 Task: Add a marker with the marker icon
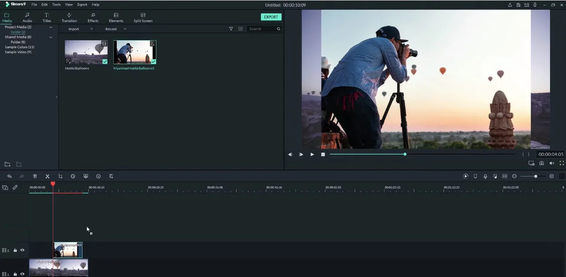pyautogui.click(x=475, y=176)
